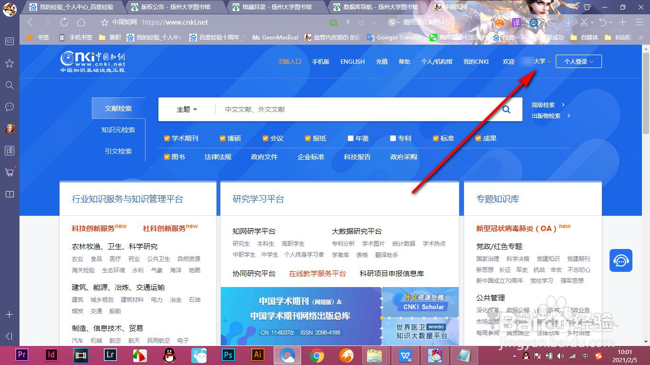The width and height of the screenshot is (650, 365).
Task: Expand the 大学 institution dropdown arrow
Action: click(549, 62)
